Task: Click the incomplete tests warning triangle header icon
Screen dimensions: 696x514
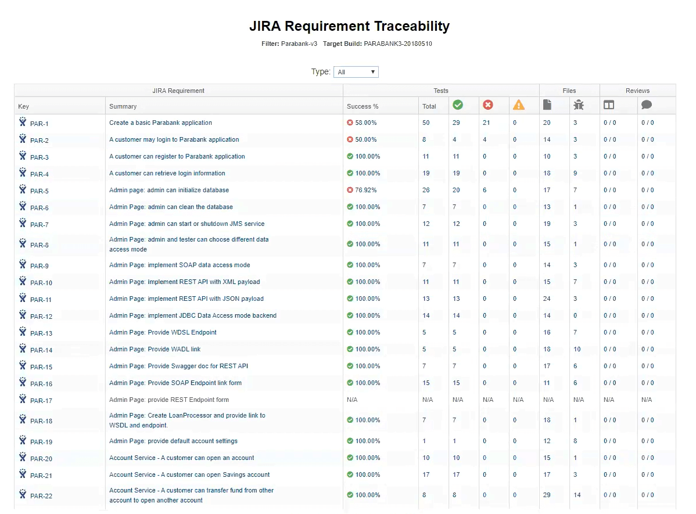Action: click(518, 105)
